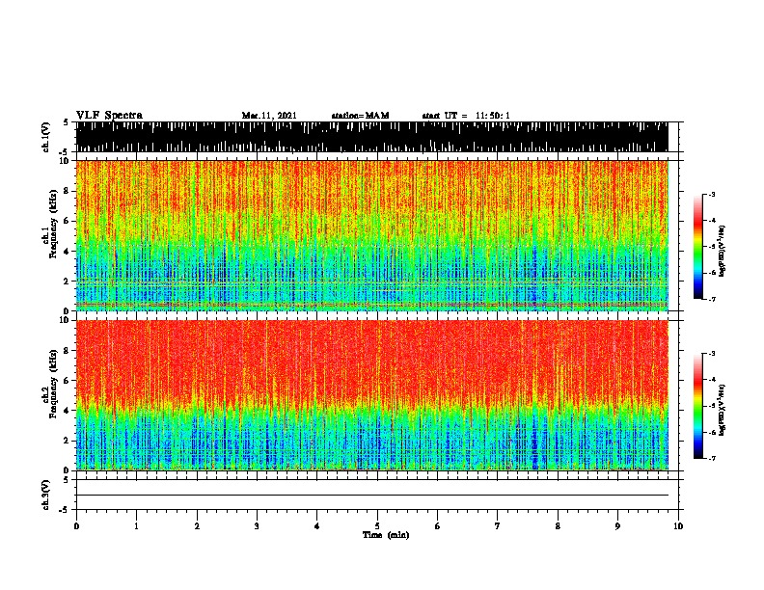Click time axis tick label '1'

tap(136, 526)
